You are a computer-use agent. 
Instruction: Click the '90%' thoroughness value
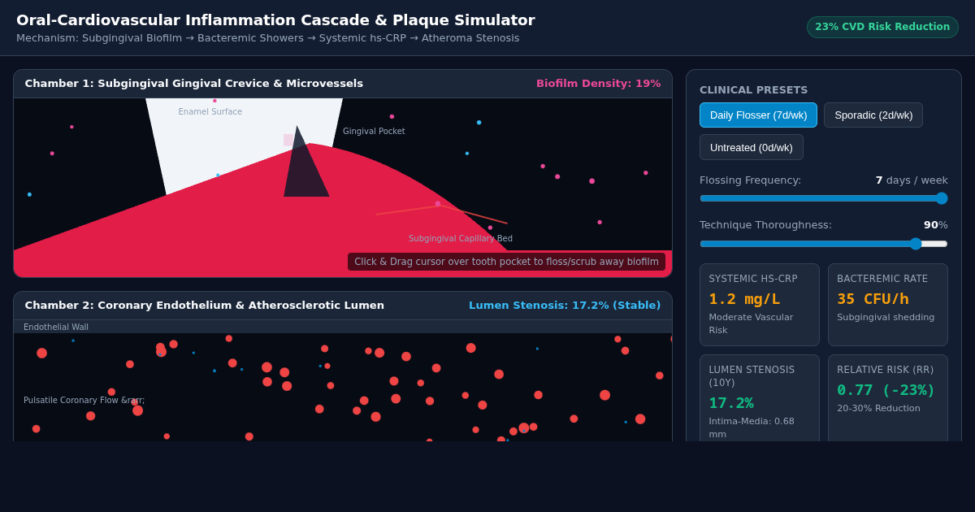[x=936, y=225]
